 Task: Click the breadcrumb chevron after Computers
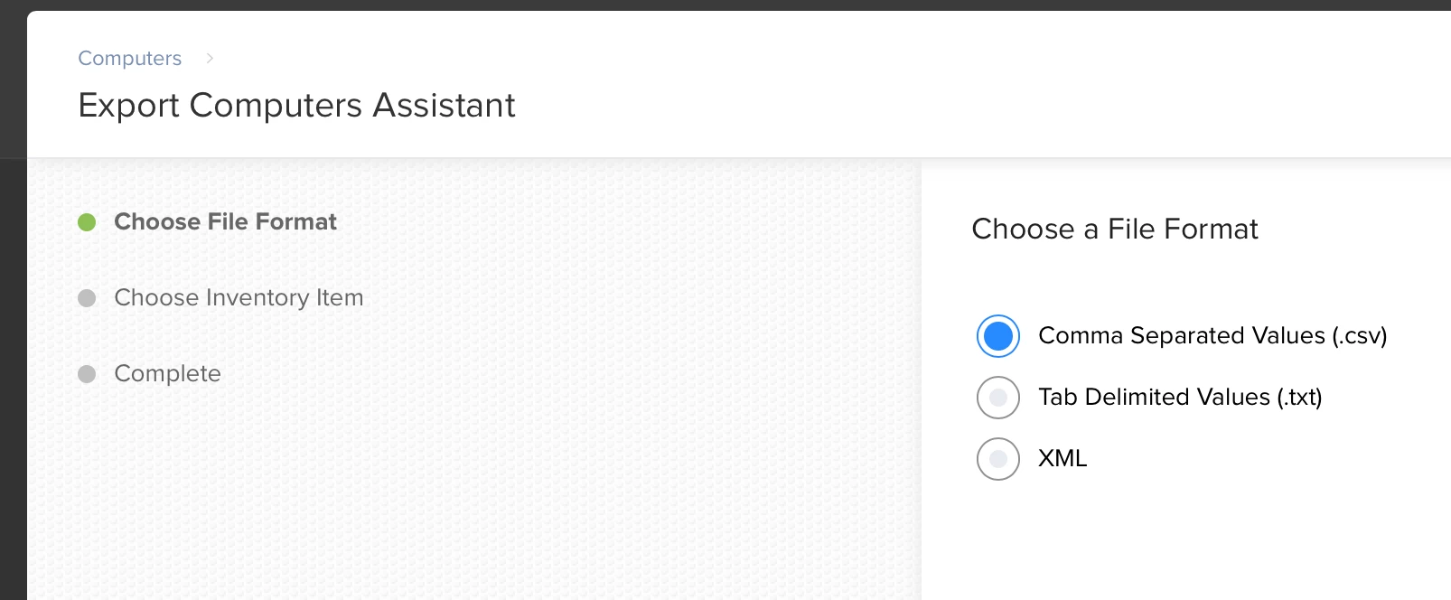tap(210, 58)
